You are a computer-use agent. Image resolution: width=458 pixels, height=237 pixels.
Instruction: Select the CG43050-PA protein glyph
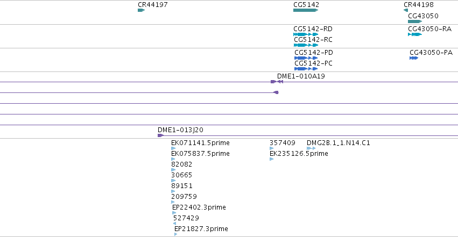click(x=414, y=58)
